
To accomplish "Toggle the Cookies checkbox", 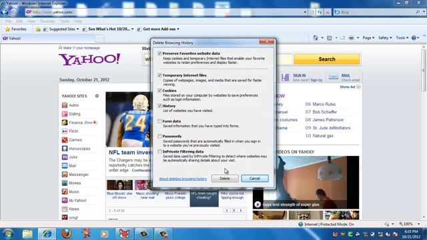I will 159,91.
